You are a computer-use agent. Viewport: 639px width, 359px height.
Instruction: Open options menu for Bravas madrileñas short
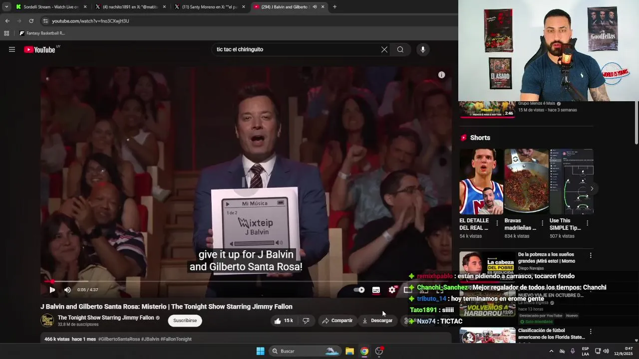point(542,223)
